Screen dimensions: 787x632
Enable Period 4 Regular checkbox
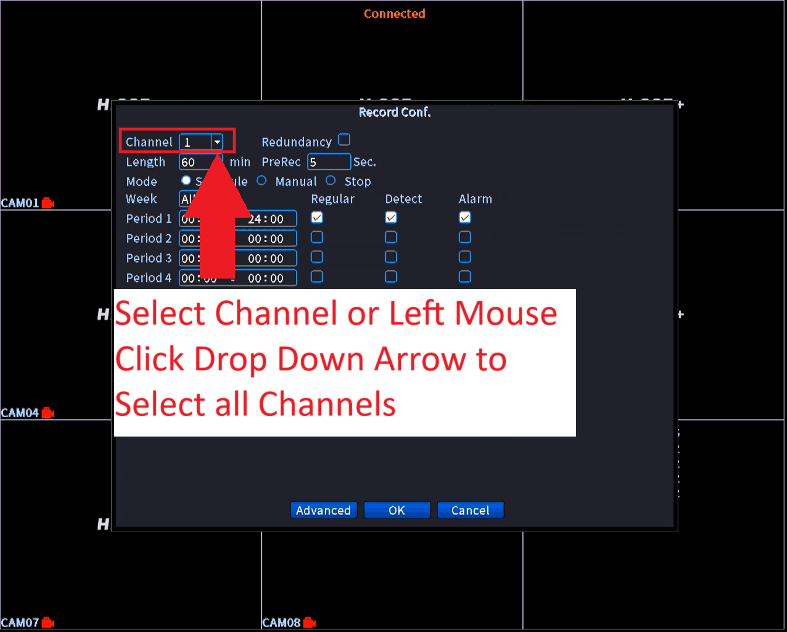(317, 276)
